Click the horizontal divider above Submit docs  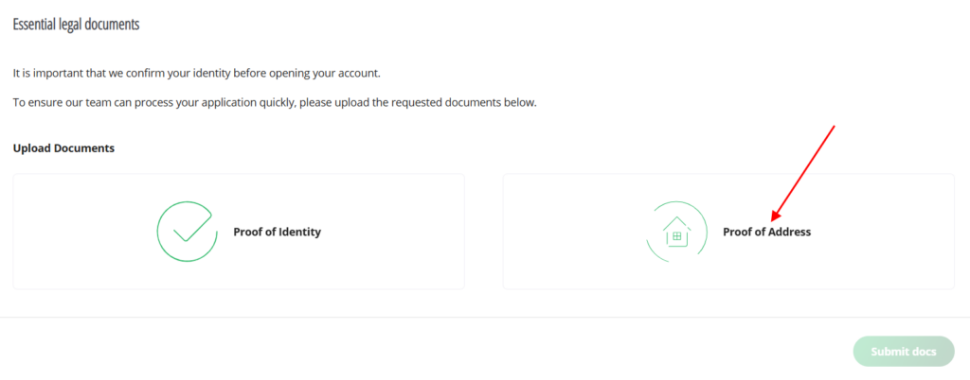pos(485,318)
